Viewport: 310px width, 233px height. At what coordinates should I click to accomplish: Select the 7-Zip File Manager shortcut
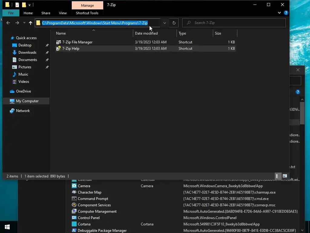tap(145, 42)
